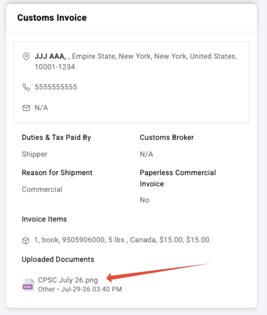Click the Shipper value under Duties & Tax

(x=35, y=154)
